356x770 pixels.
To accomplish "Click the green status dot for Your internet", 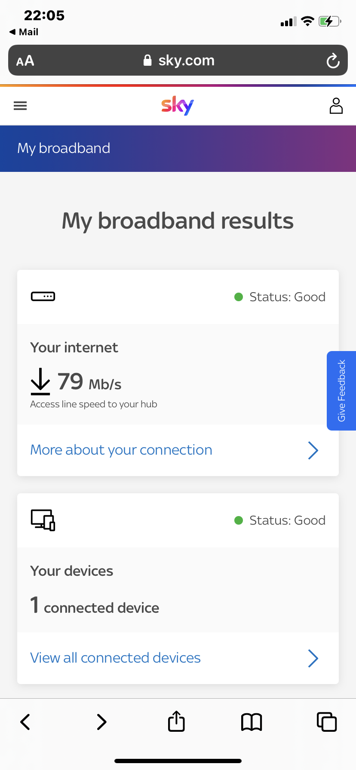I will [x=239, y=296].
